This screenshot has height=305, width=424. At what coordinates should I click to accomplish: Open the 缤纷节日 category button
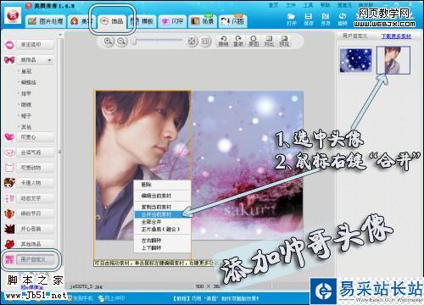click(x=36, y=213)
